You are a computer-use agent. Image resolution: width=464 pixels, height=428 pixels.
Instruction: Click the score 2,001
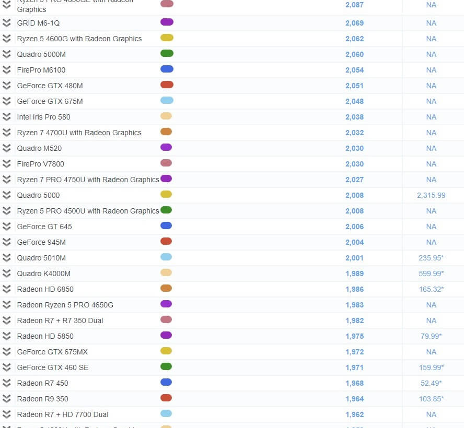tap(354, 258)
